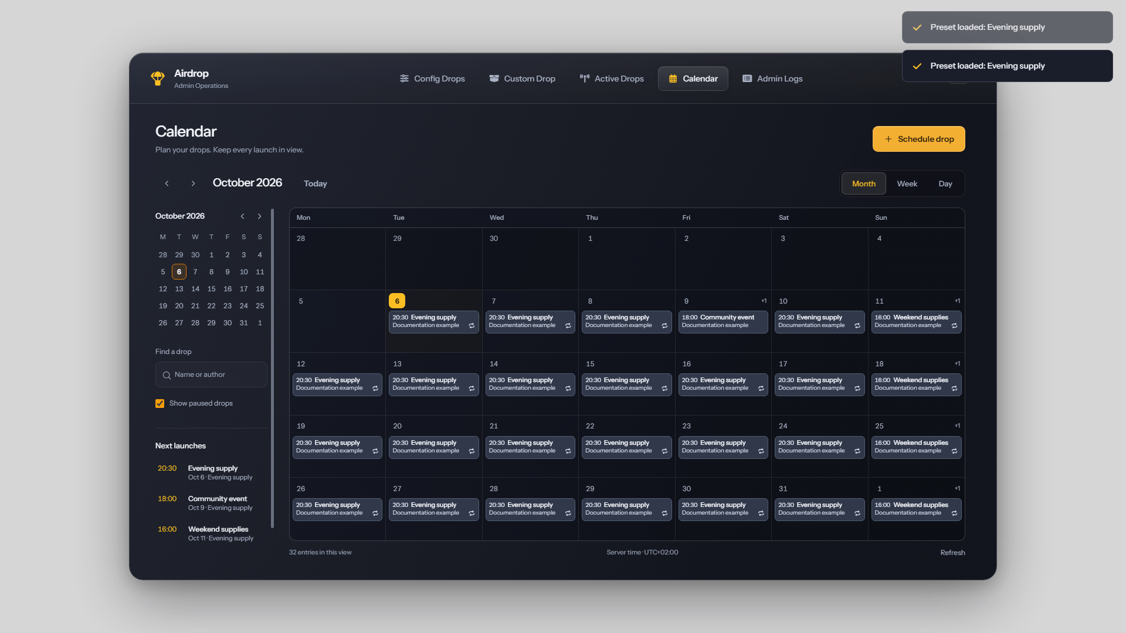Open Evening supply drop on October 6

click(433, 322)
